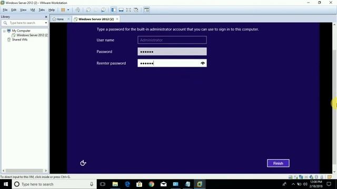Screen dimensions: 337x189
Task: Click the message log icon in VMware status bar
Action: (x=330, y=177)
